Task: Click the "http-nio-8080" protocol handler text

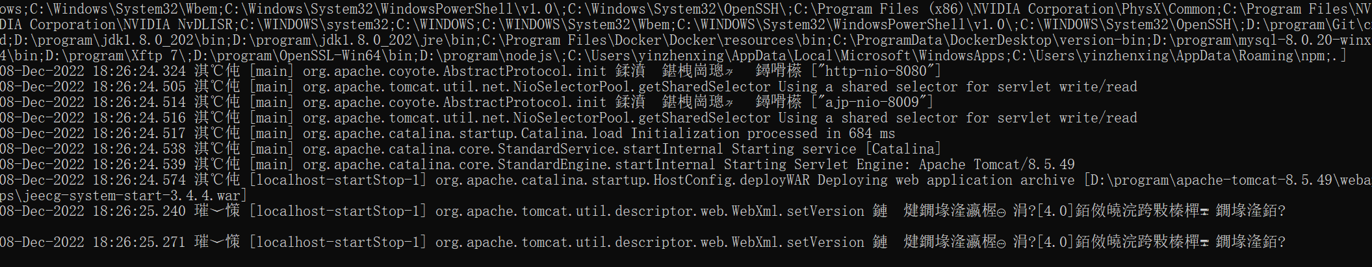Action: (x=876, y=71)
